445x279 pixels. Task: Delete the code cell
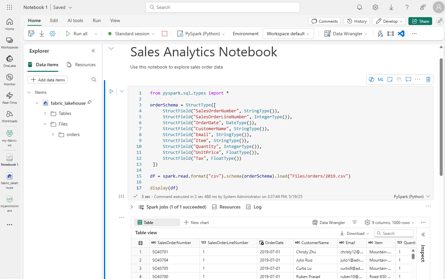pyautogui.click(x=428, y=79)
